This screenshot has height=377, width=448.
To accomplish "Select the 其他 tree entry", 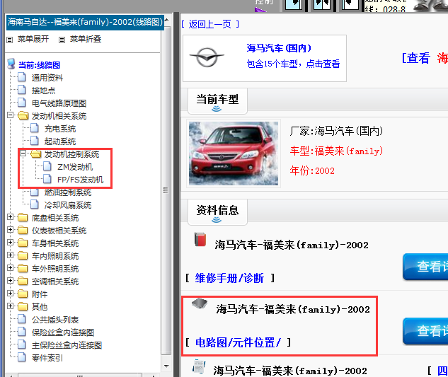I will [40, 307].
